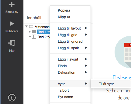The height and width of the screenshot is (104, 131).
Task: Click the Publicera play icon
Action: pyautogui.click(x=12, y=23)
